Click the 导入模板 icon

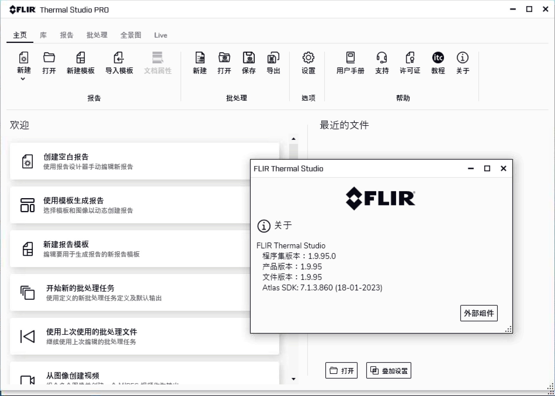click(x=119, y=58)
